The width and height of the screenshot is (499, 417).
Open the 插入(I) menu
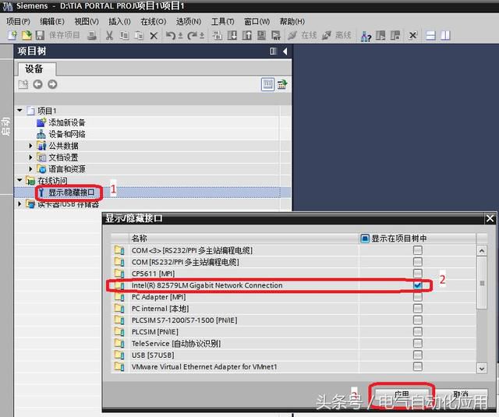click(119, 22)
